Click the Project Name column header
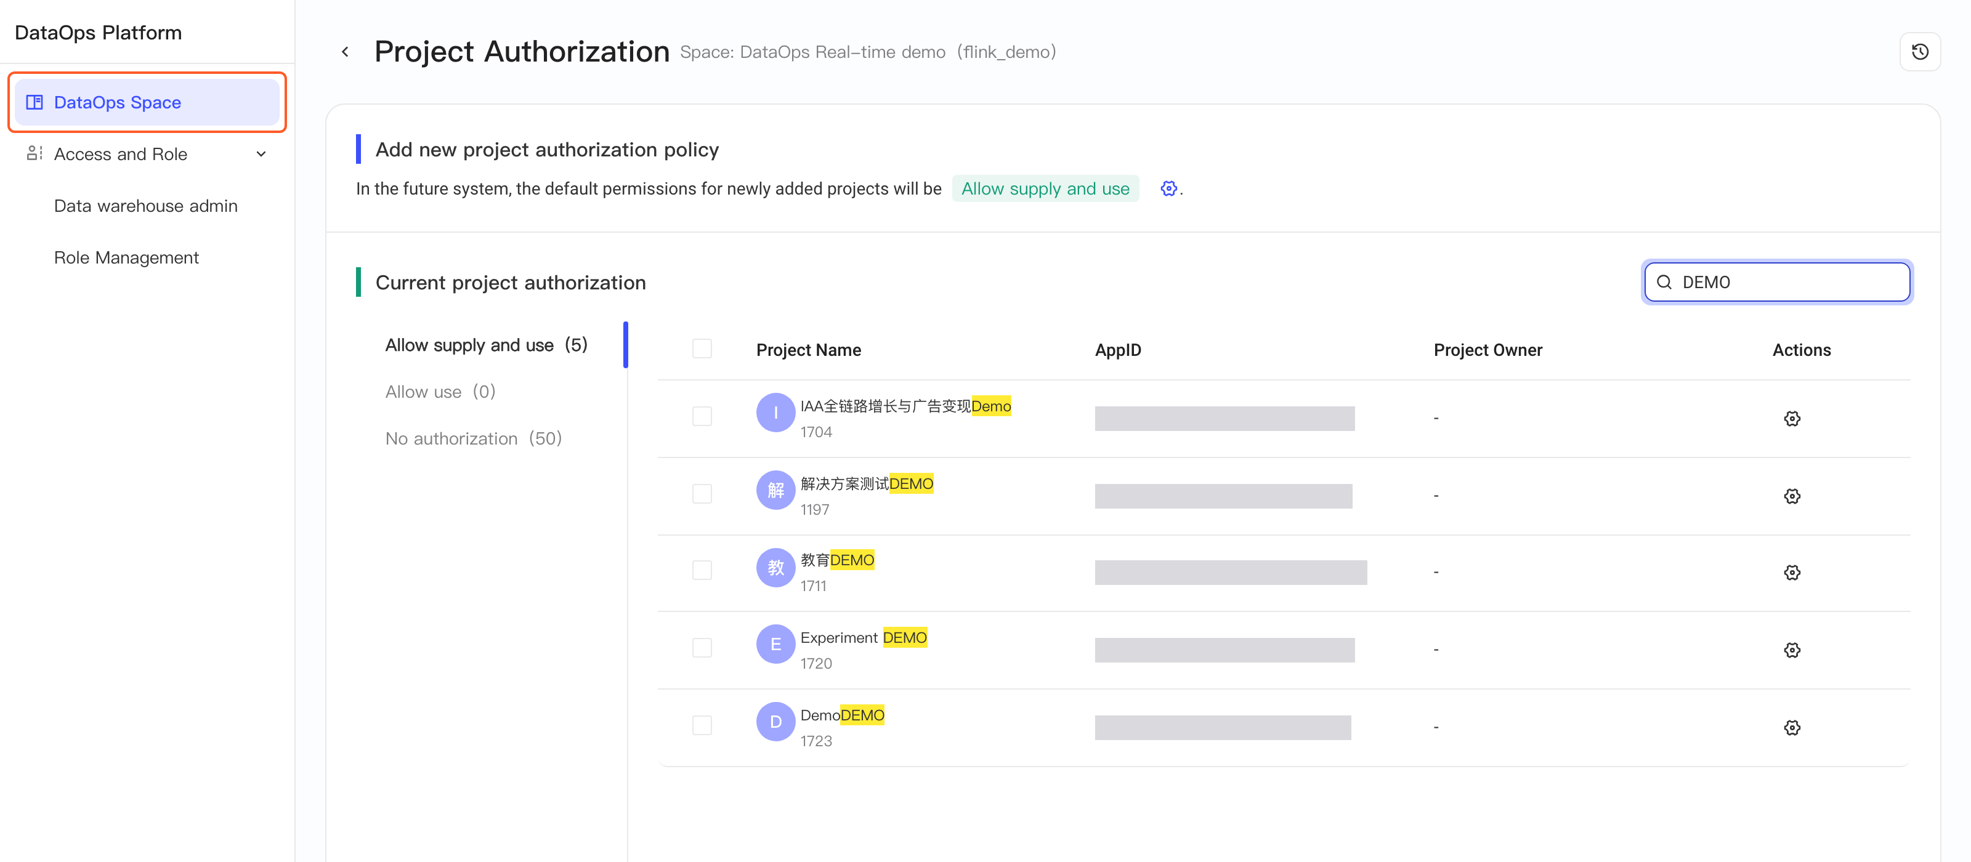This screenshot has width=1971, height=862. point(808,350)
